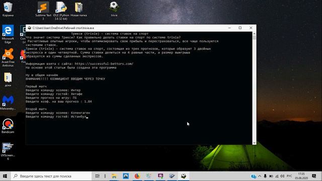Open the blue photo app in taskbar
This screenshot has width=322, height=181.
126,176
